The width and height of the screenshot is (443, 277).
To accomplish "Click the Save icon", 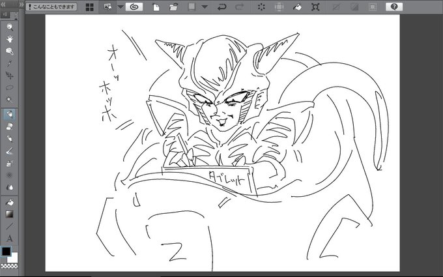I will 192,7.
